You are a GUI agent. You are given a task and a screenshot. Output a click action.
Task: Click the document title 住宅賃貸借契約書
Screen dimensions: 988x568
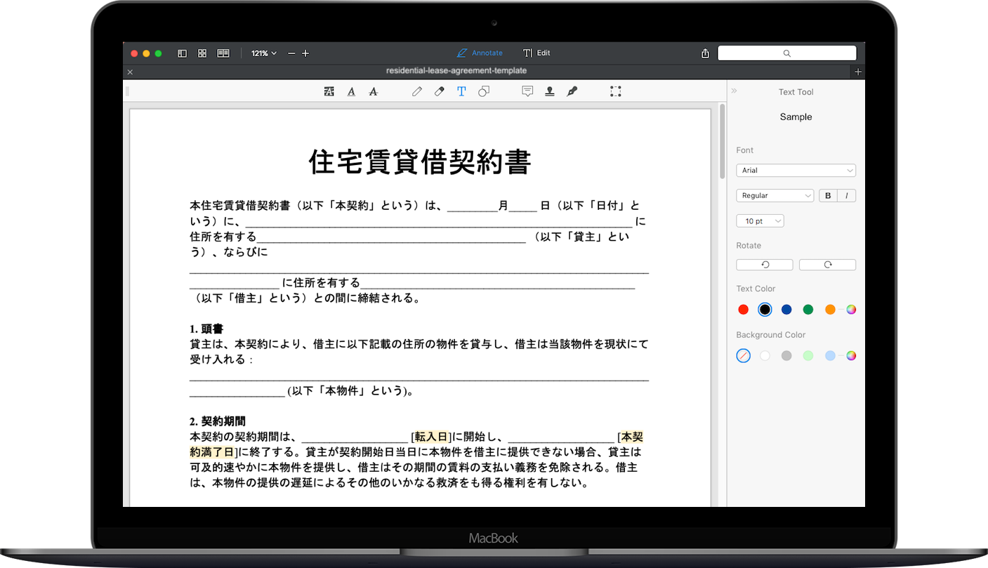(x=420, y=162)
